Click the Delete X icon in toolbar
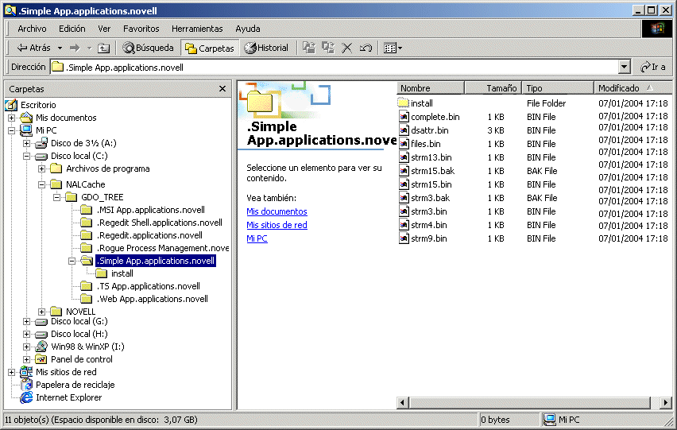 (346, 48)
